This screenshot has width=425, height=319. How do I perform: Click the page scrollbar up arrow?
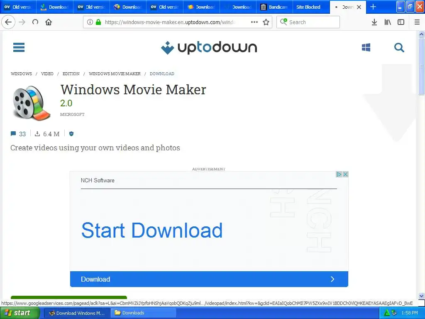pos(421,34)
